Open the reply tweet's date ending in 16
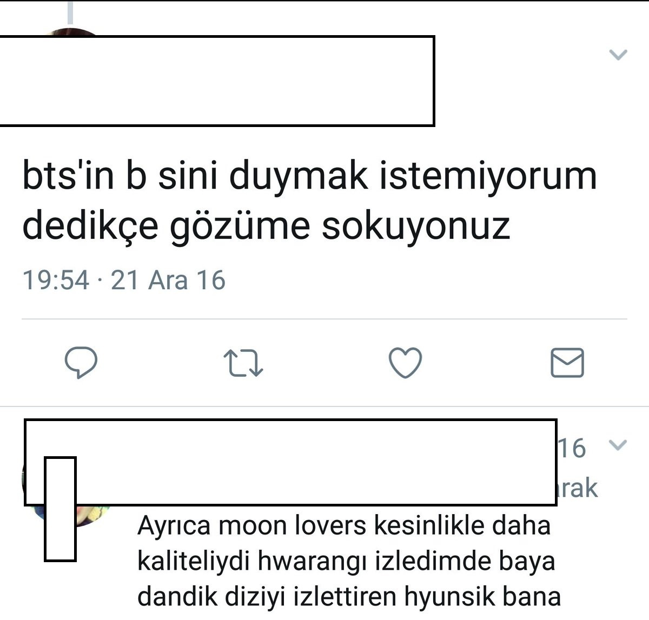The height and width of the screenshot is (620, 649). [x=572, y=449]
